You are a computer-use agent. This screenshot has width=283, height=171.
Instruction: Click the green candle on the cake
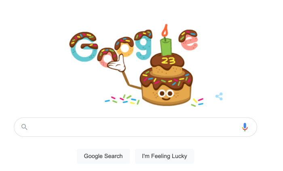click(x=166, y=46)
